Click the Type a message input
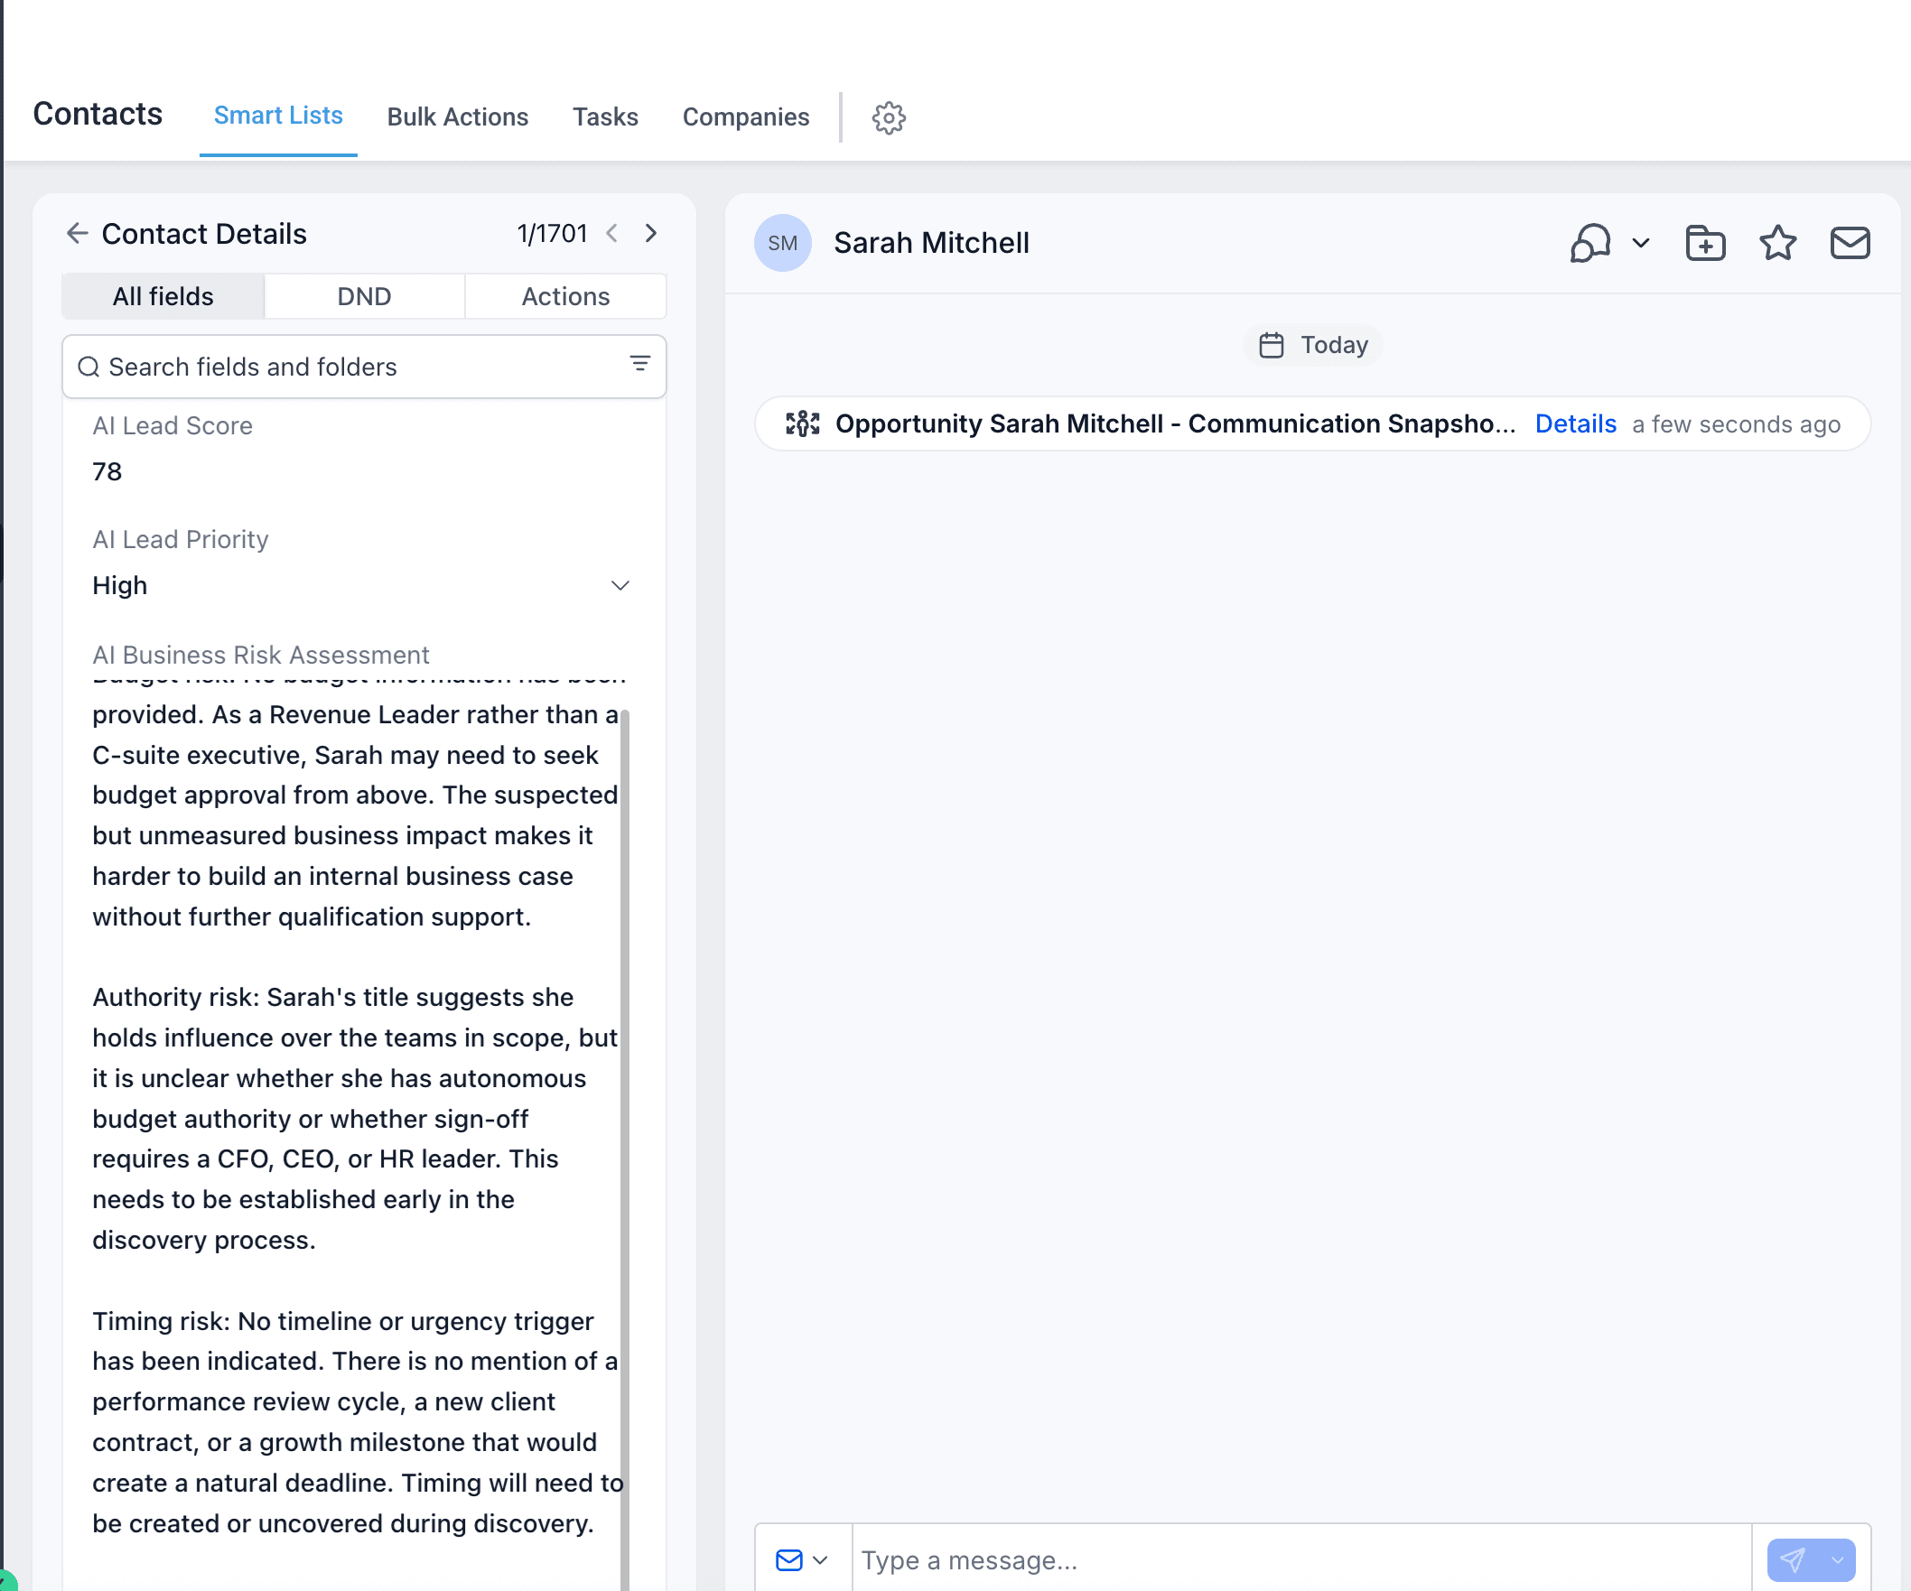 point(1301,1560)
